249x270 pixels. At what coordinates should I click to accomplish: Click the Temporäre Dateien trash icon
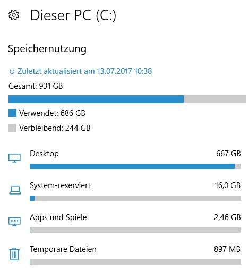(14, 254)
